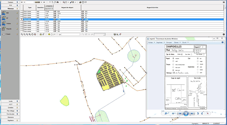Toggle the lightbulb next to Dessin layer
The image size is (227, 125).
(17, 34)
